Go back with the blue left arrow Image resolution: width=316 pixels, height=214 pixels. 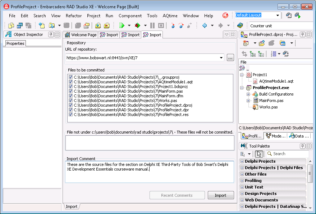[205, 25]
